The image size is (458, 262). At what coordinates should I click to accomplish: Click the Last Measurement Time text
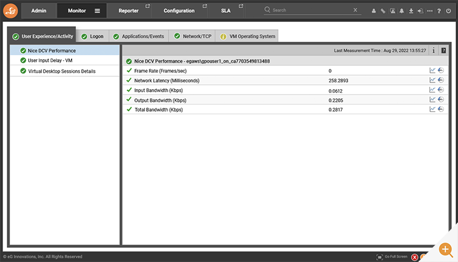coord(380,51)
